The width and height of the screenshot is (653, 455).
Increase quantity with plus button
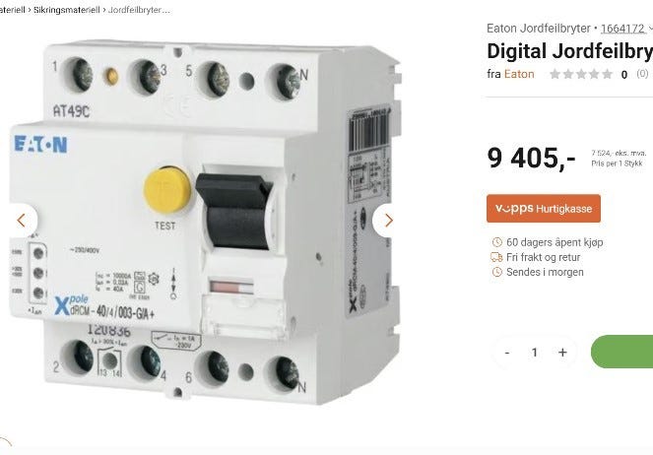tap(562, 353)
